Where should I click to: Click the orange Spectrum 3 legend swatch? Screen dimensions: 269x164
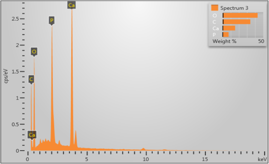(x=214, y=8)
